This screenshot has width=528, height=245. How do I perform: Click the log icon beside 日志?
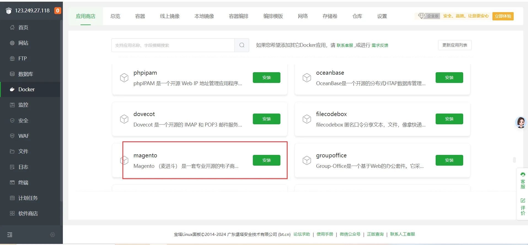12,167
